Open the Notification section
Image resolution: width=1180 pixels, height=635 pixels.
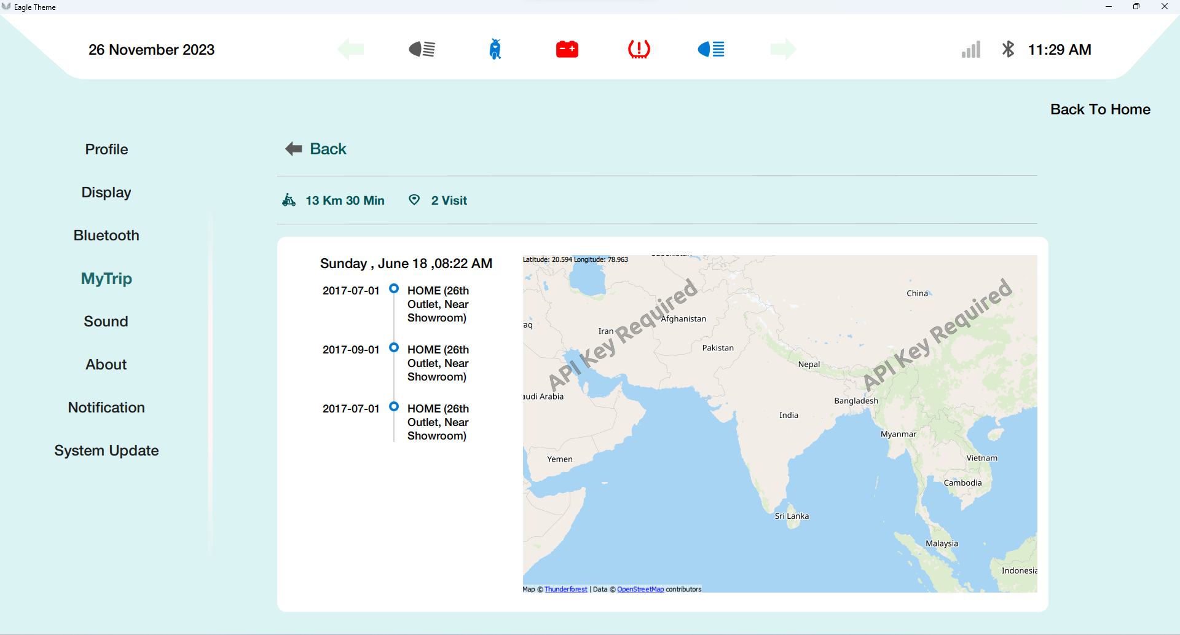(106, 408)
